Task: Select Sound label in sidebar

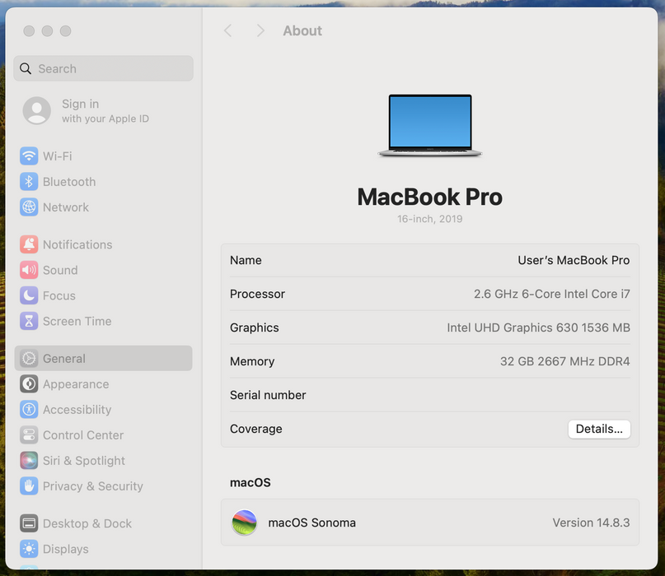Action: pyautogui.click(x=60, y=270)
